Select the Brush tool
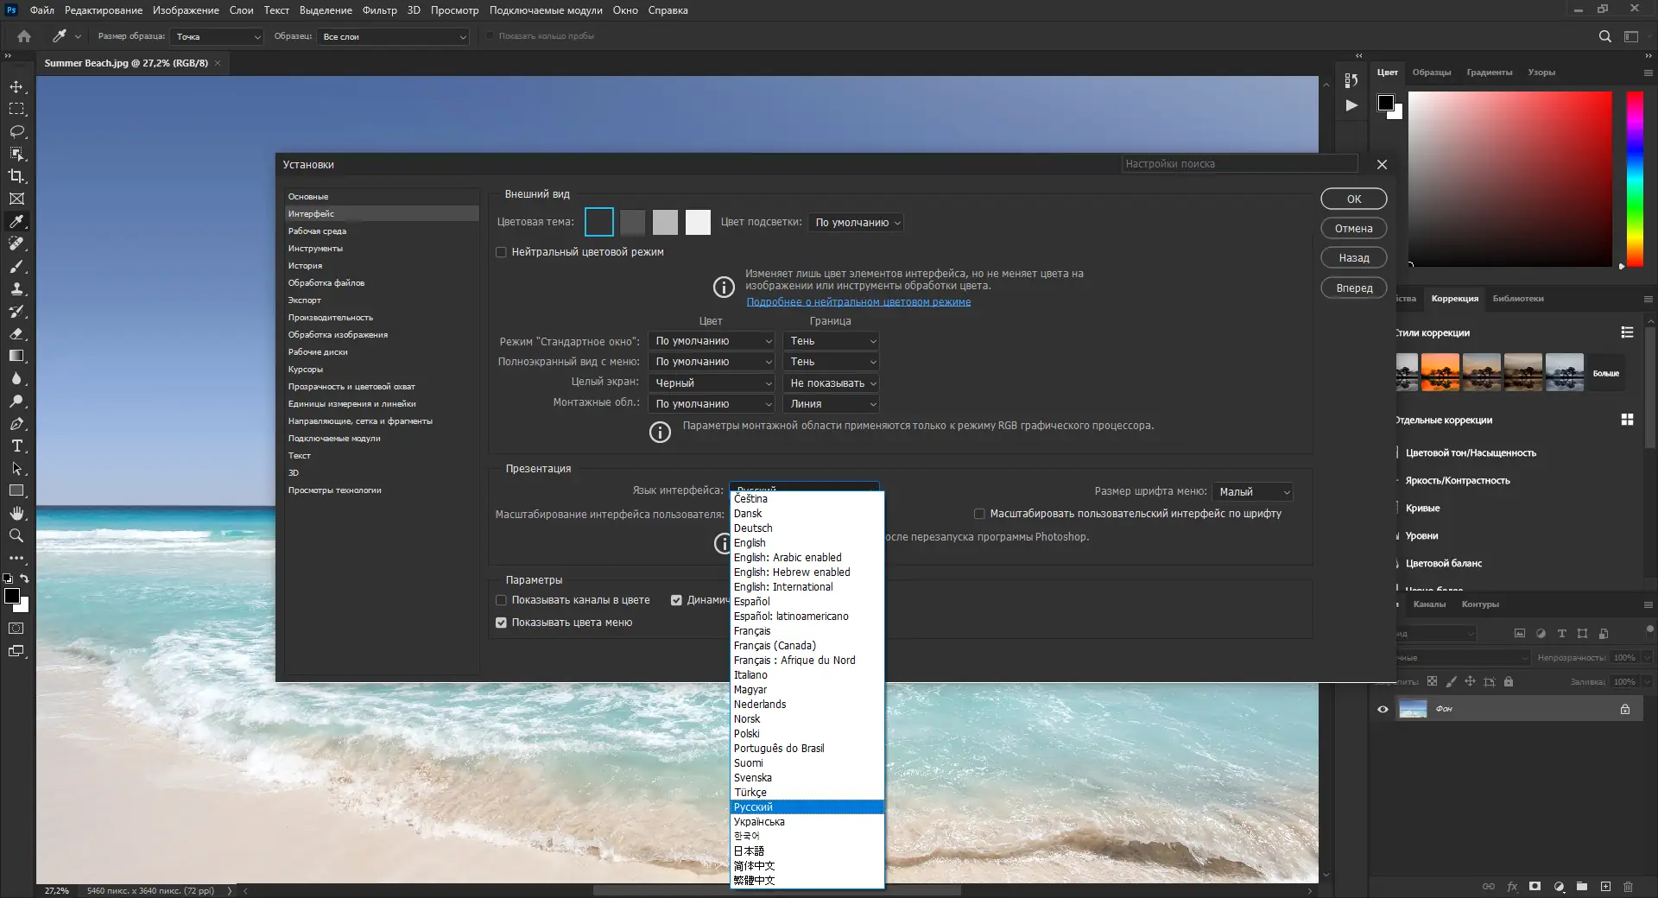Screen dimensions: 1658x898 point(16,266)
